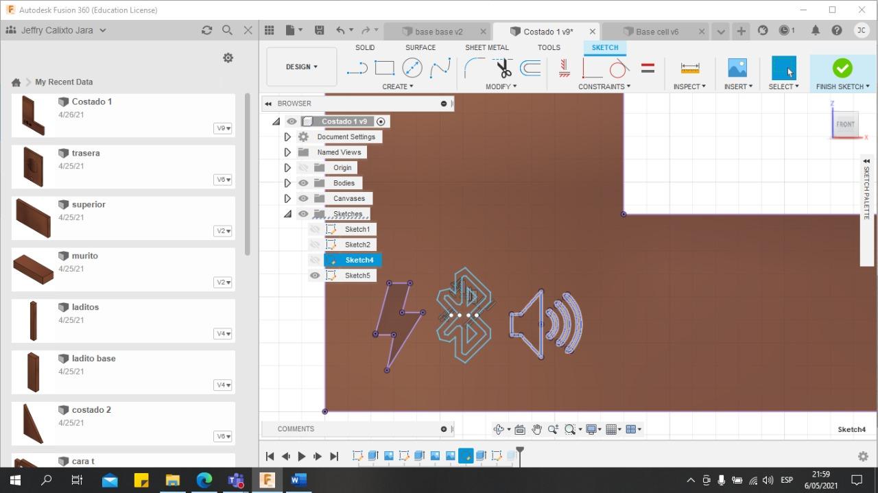Click the FRONT face of ViewCube
This screenshot has width=878, height=493.
[845, 124]
